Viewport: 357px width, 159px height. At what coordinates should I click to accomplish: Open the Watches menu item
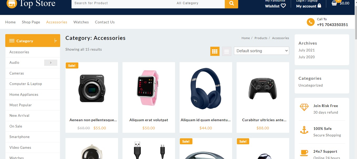click(81, 22)
